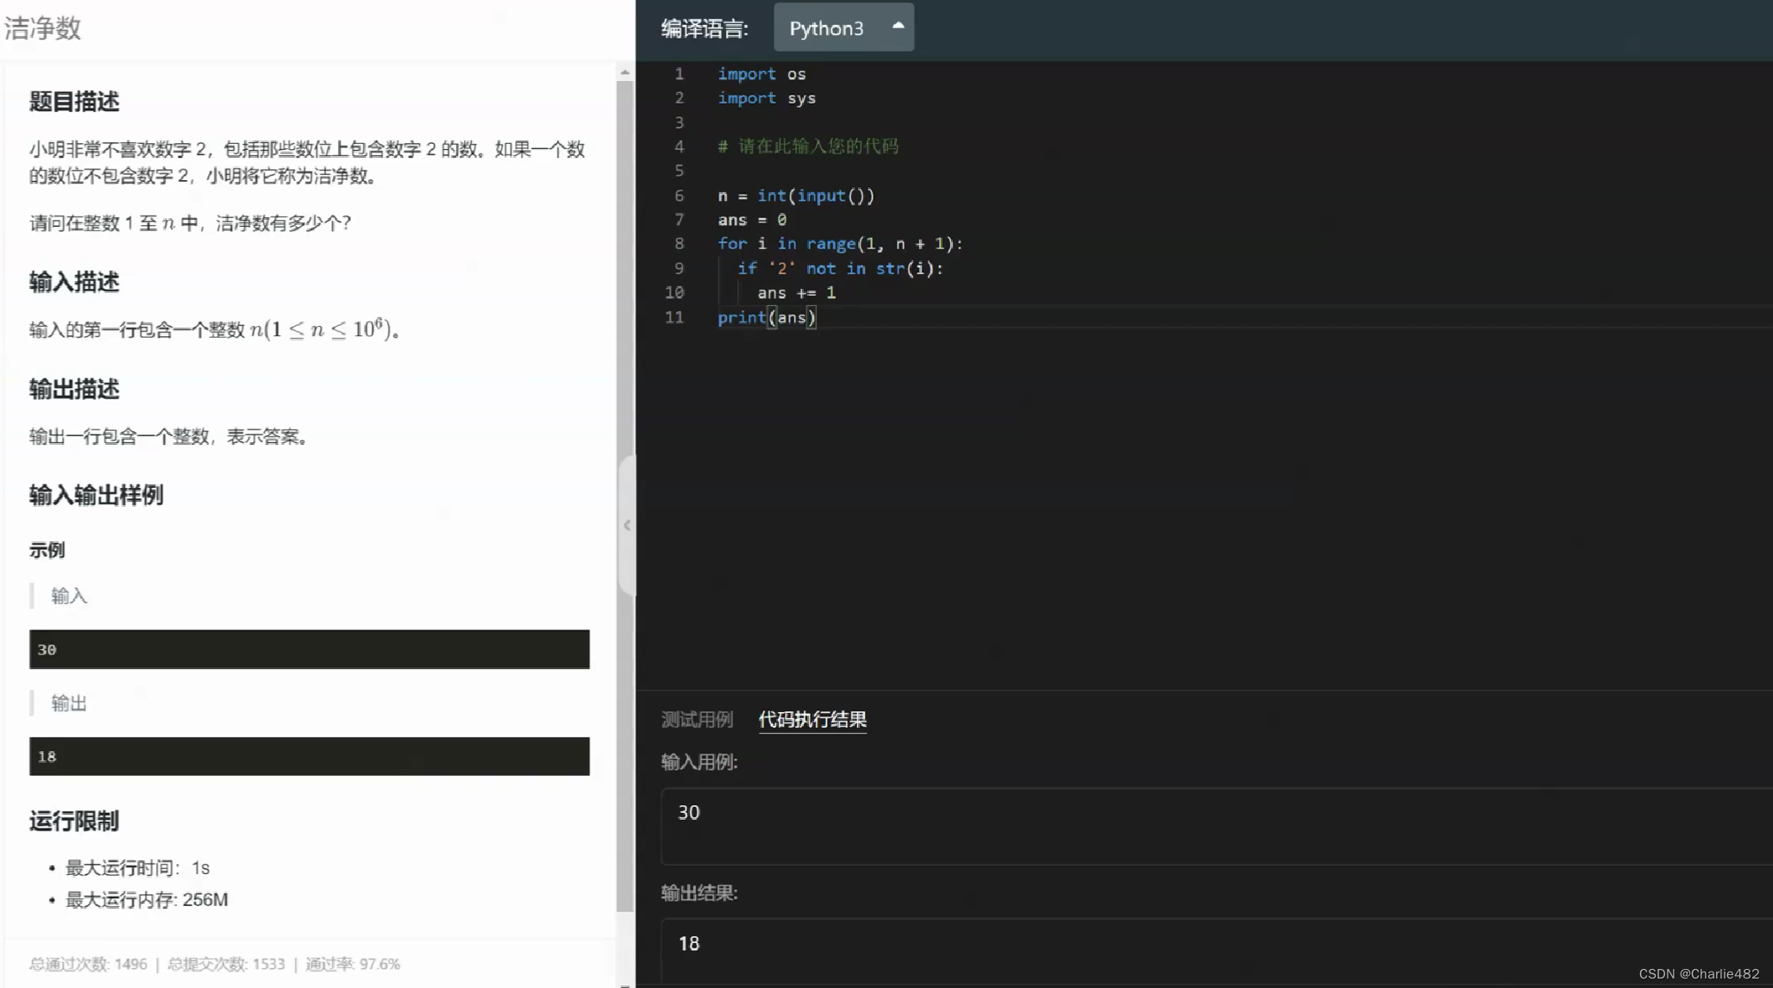Click the sample output block showing 18
Screen dimensions: 1773x988
tap(309, 756)
